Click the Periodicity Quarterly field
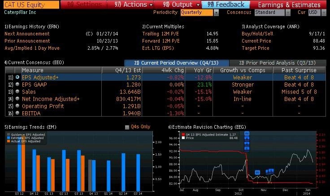 tap(197, 13)
